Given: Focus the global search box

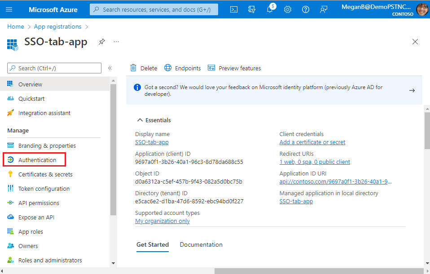Looking at the screenshot, I should click(x=154, y=9).
